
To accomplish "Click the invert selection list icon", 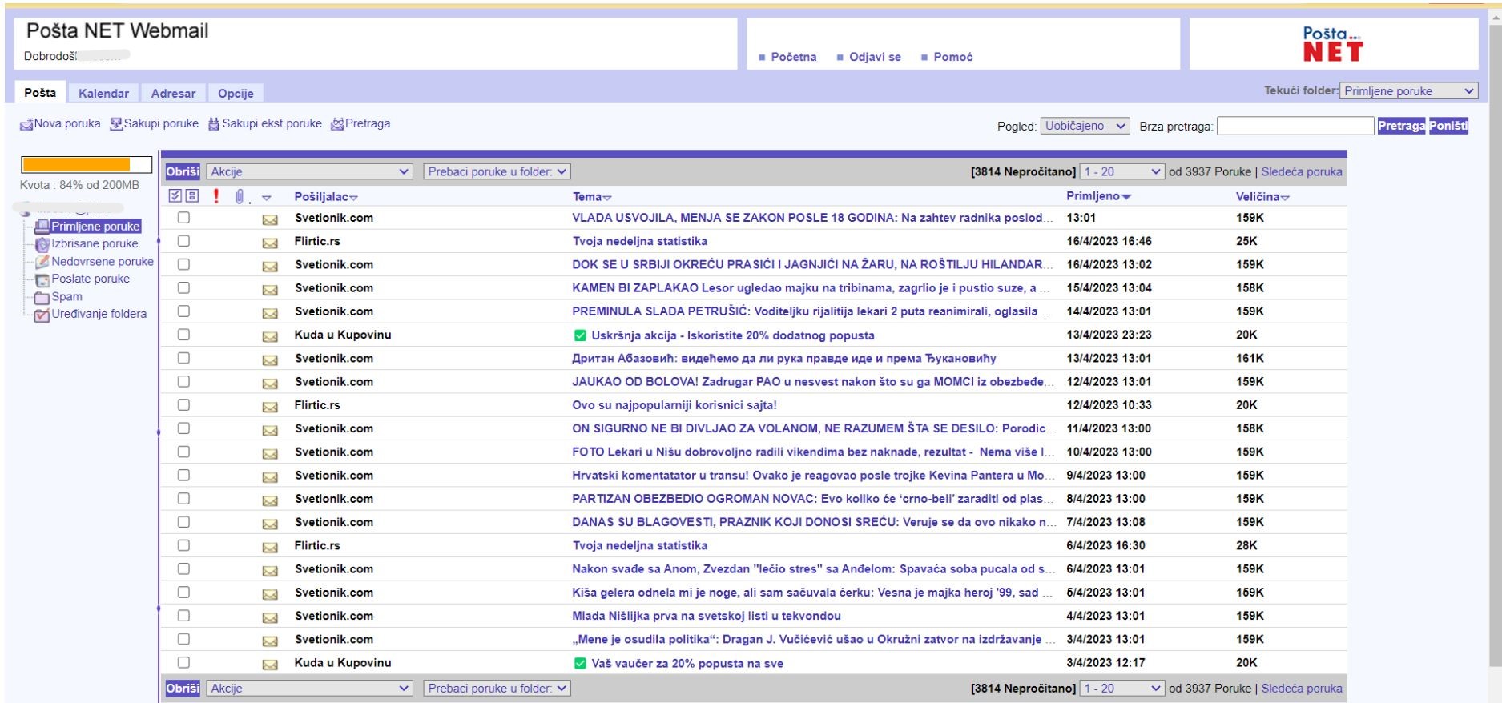I will coord(191,196).
